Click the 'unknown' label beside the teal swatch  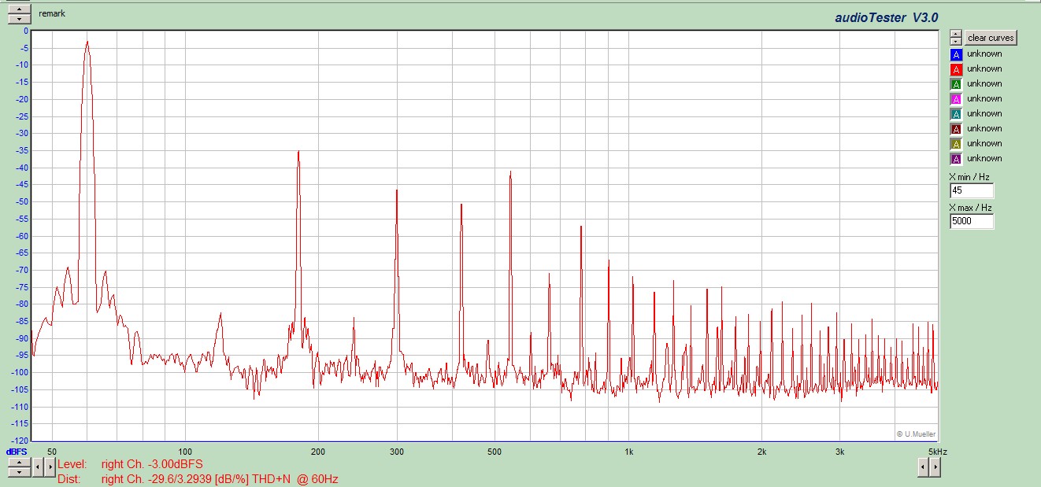(x=984, y=114)
